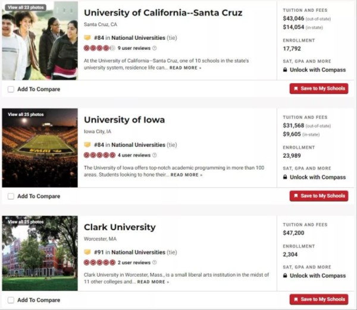Open 2 user reviews for Clark University
Viewport: 357px width, 310px height.
(134, 262)
